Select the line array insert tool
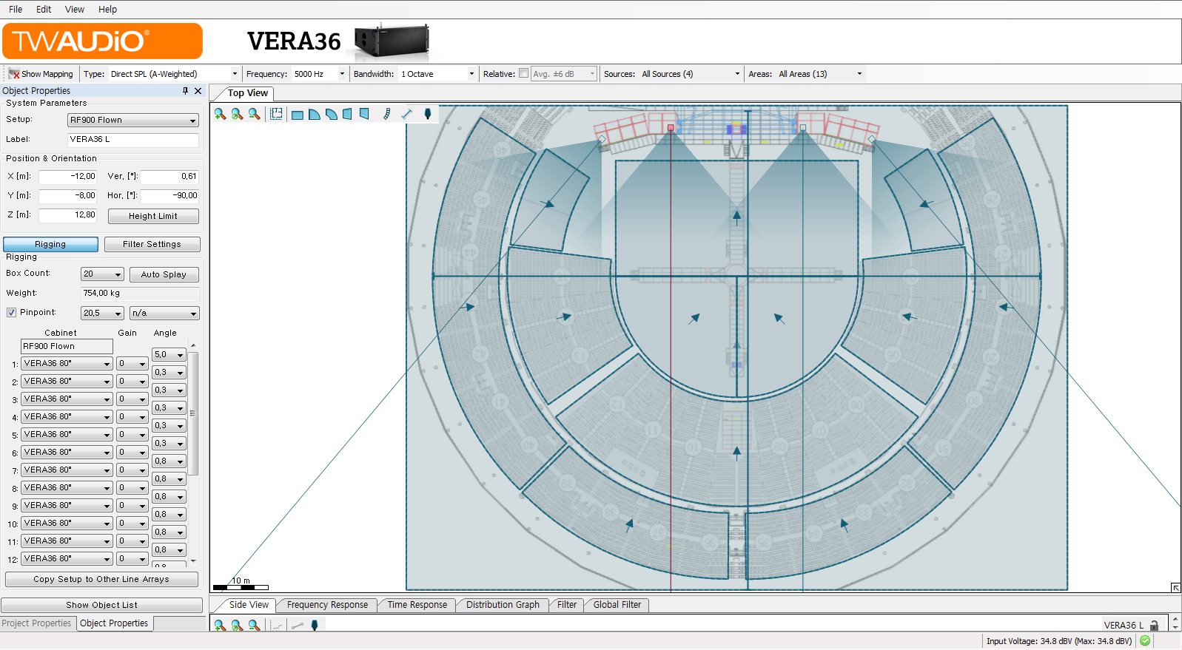 386,114
